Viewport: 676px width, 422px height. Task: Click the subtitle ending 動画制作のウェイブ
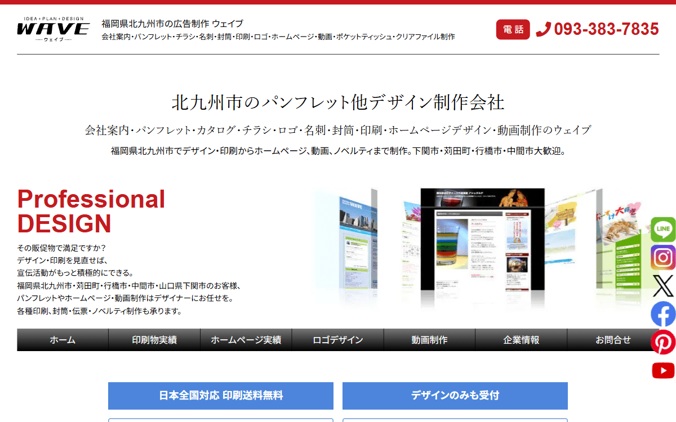338,130
